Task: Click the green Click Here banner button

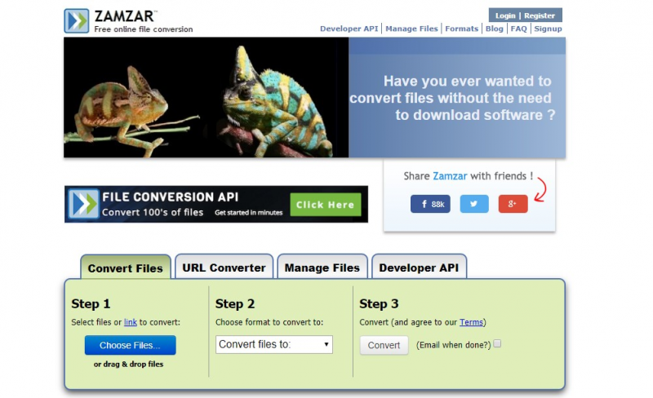Action: tap(325, 205)
